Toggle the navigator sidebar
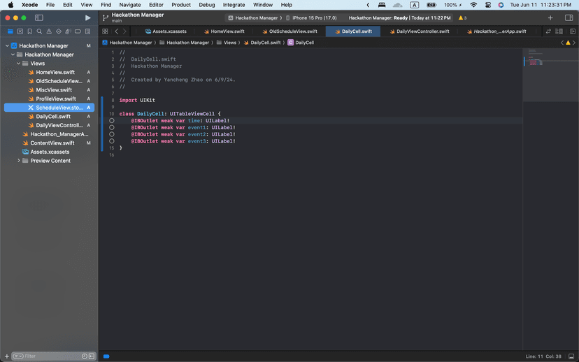Viewport: 579px width, 362px height. click(x=38, y=17)
